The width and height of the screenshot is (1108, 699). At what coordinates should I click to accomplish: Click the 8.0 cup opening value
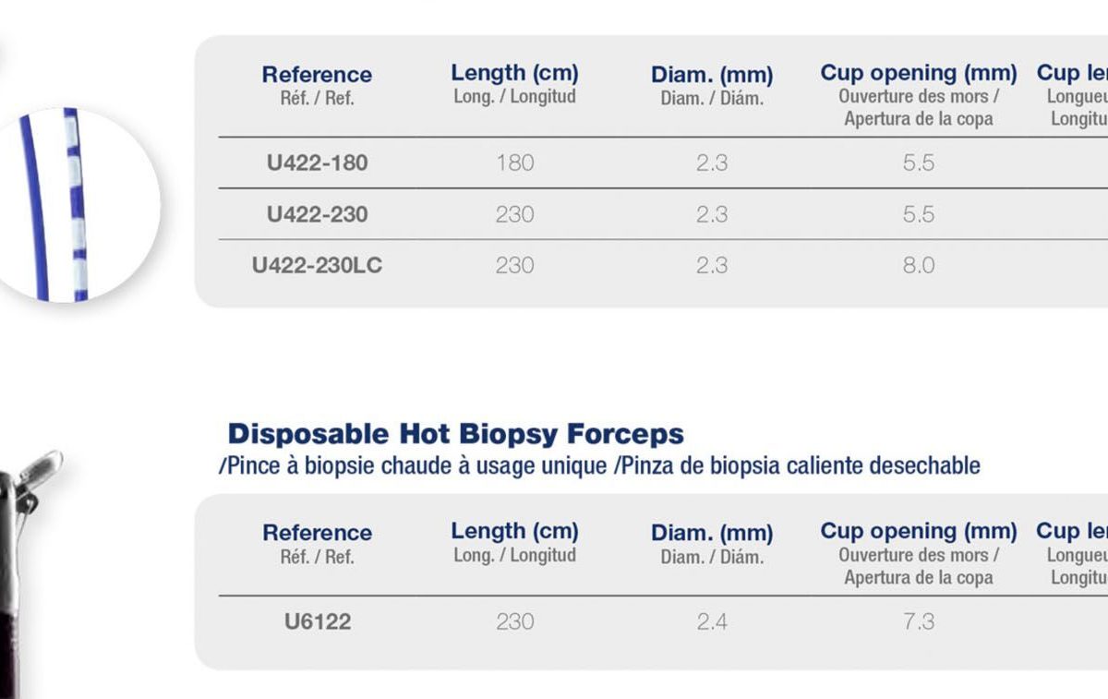[919, 266]
